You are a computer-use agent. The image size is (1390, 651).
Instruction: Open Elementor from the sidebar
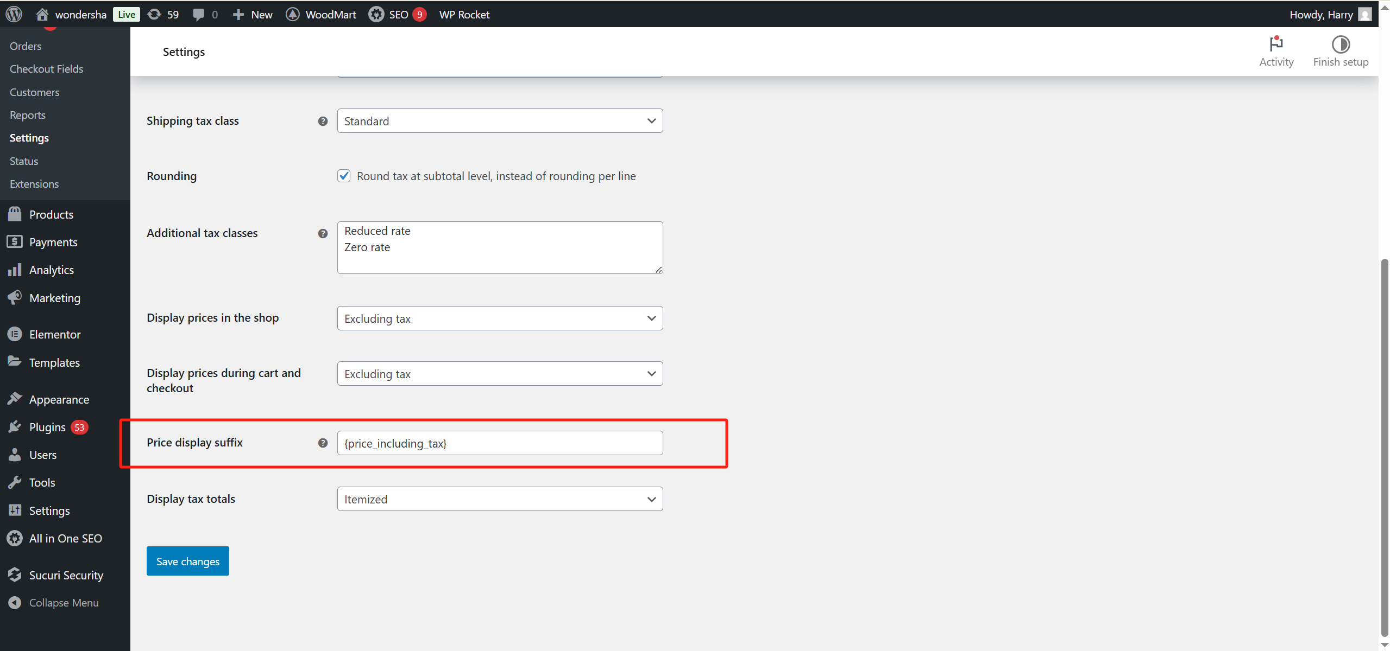54,334
